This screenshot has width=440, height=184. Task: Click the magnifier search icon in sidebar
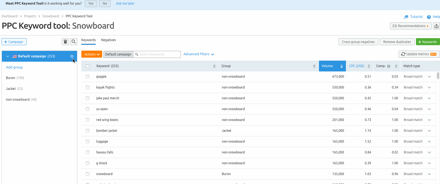[74, 42]
